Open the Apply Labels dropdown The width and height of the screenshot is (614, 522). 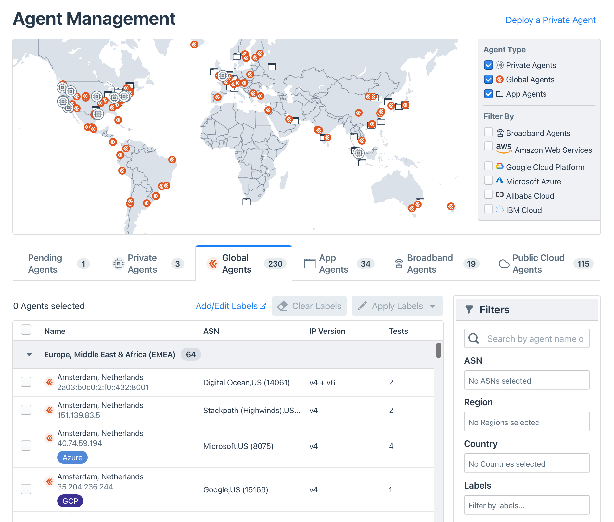433,306
